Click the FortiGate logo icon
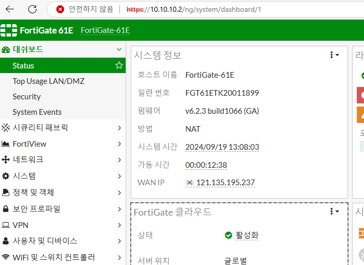The height and width of the screenshot is (265, 364). tap(9, 30)
